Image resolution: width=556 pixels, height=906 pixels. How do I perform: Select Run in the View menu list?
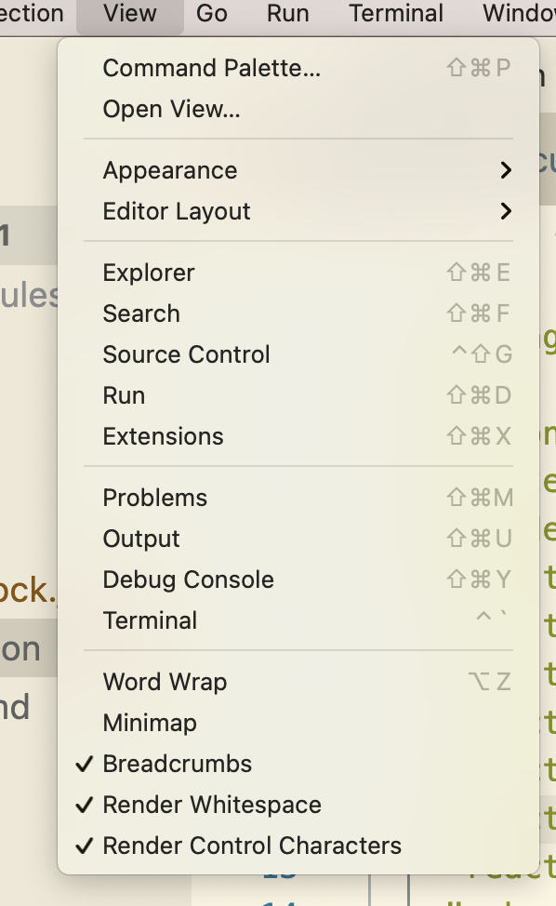pyautogui.click(x=298, y=396)
